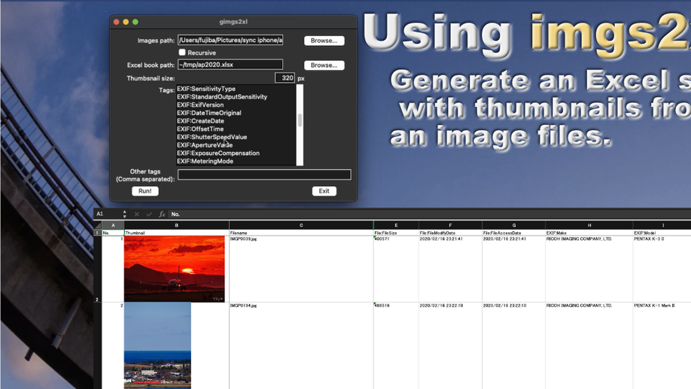Click the Thumbnail header cell

[x=176, y=232]
